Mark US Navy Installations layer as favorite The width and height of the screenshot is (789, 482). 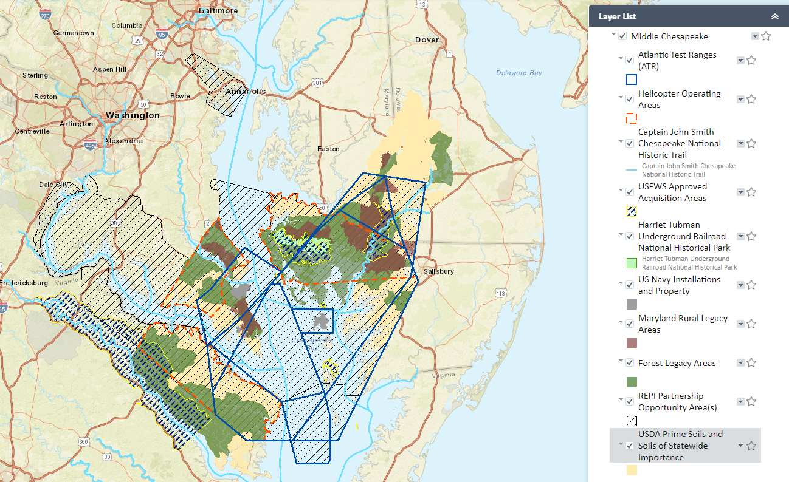click(x=751, y=285)
